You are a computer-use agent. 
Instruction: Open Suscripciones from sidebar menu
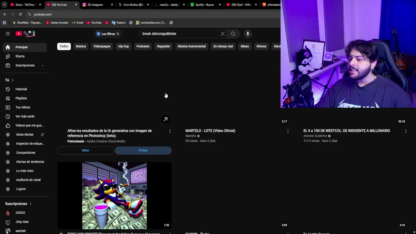pos(25,65)
